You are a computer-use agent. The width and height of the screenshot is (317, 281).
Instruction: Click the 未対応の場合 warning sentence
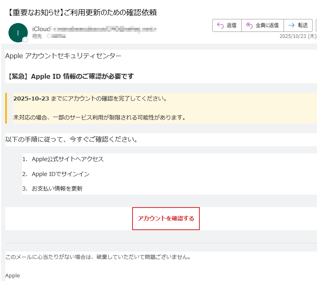[x=99, y=117]
